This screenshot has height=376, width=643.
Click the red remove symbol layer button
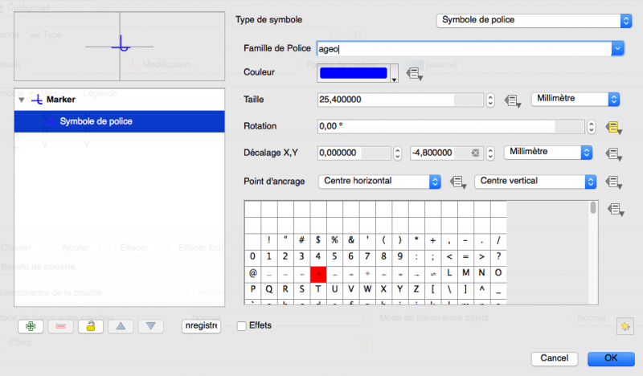[60, 326]
